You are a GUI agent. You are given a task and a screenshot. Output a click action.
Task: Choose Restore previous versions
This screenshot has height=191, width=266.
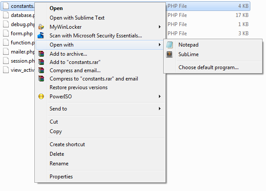78,87
